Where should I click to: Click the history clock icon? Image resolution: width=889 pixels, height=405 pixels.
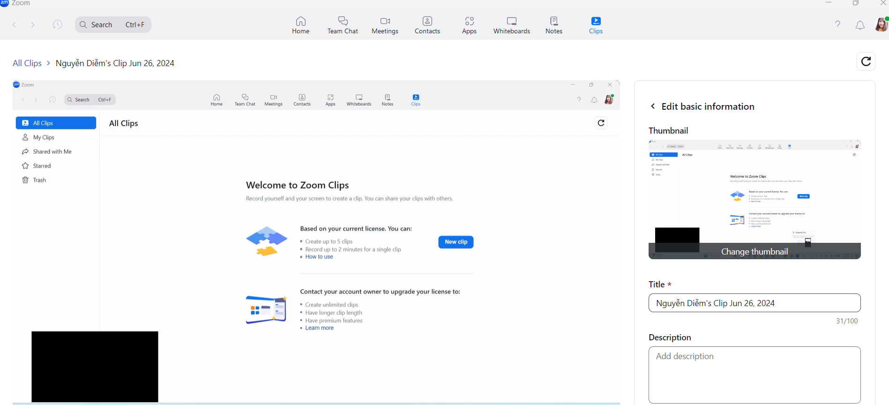pos(58,24)
